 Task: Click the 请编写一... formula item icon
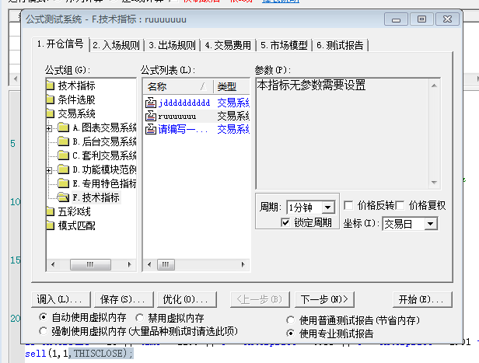(151, 130)
